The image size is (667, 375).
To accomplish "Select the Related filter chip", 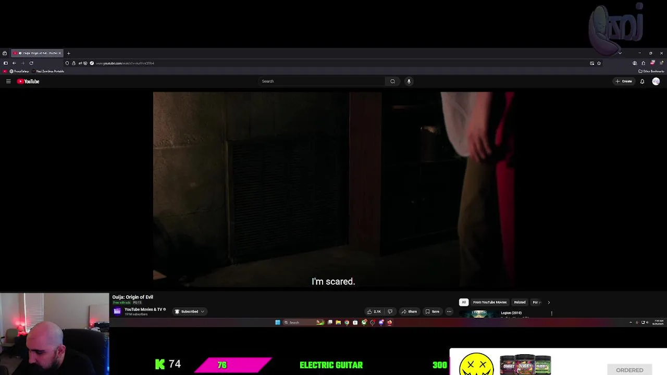I will point(520,302).
